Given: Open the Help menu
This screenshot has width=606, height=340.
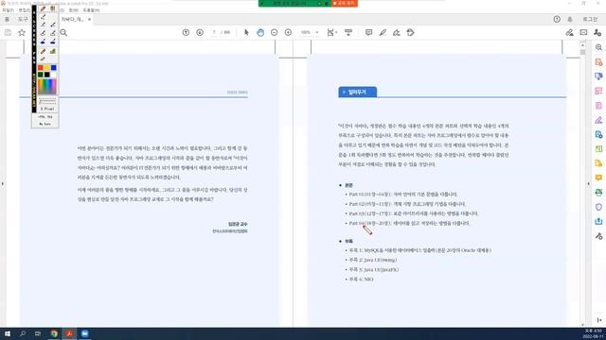Looking at the screenshot, I should [x=91, y=10].
